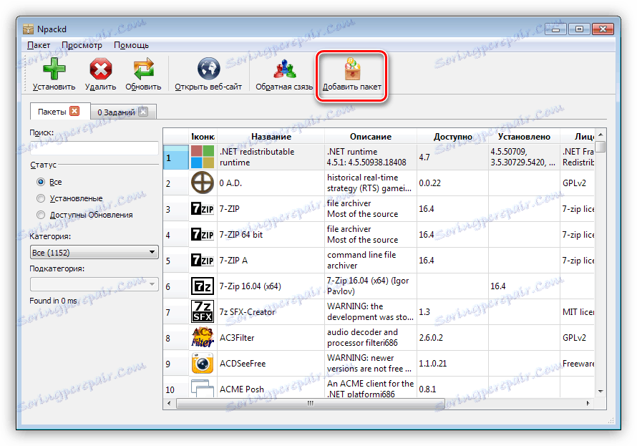Sort by the Доступно column header
The height and width of the screenshot is (446, 637).
452,137
